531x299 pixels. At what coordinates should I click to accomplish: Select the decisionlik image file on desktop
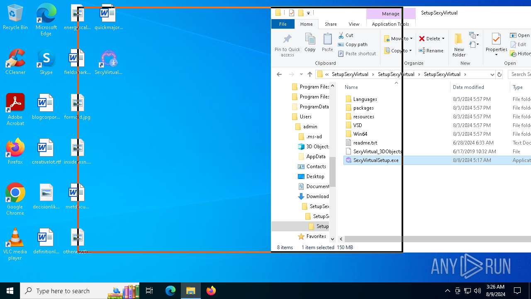[x=46, y=196]
